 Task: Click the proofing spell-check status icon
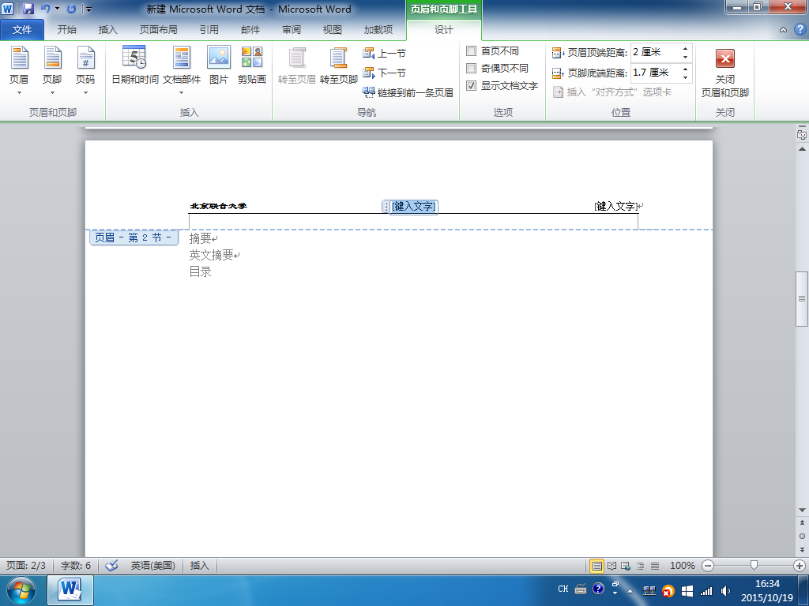111,566
